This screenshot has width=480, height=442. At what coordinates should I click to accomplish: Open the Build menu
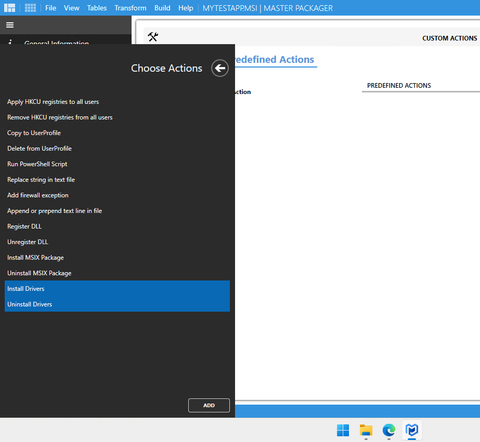pos(162,8)
